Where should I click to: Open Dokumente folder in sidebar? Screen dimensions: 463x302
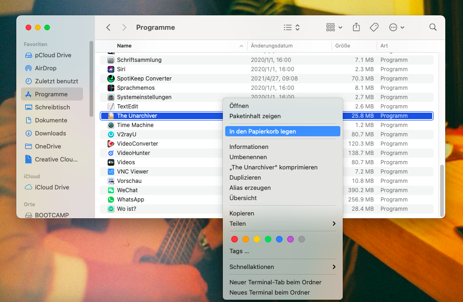pyautogui.click(x=52, y=120)
